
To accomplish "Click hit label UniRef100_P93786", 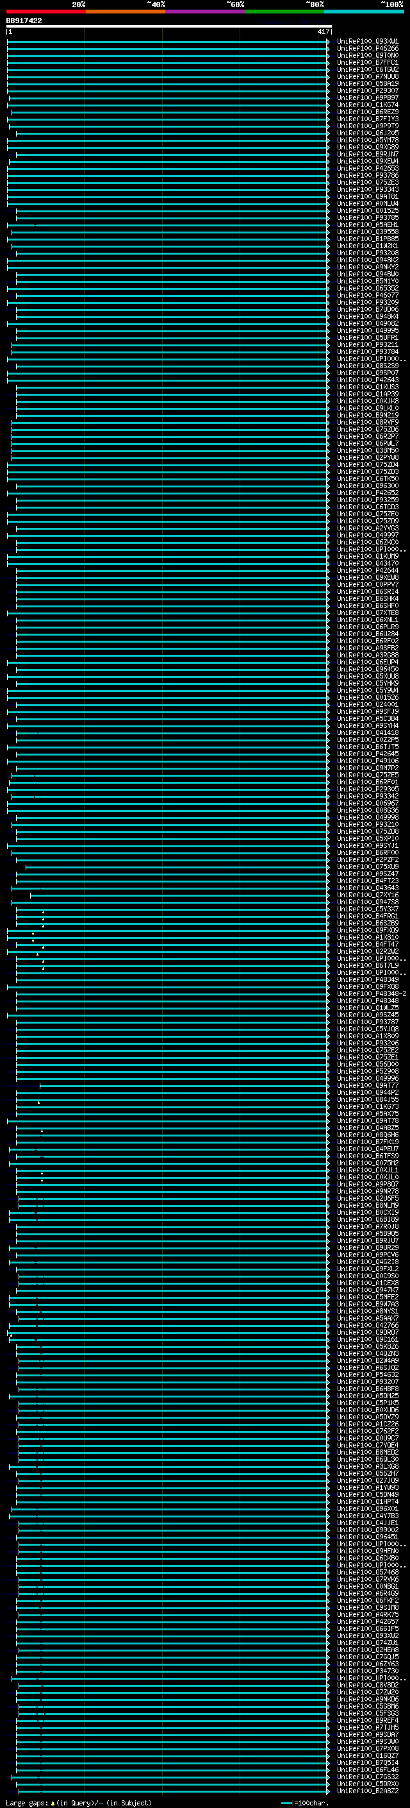I will coord(368,176).
